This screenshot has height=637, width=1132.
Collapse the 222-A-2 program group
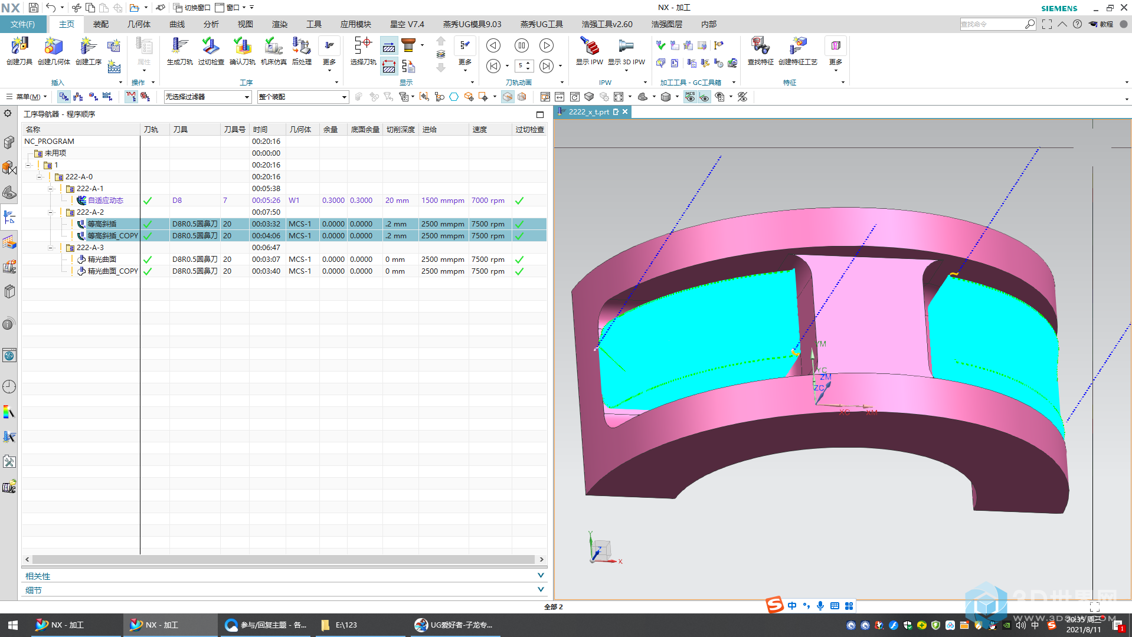point(51,212)
